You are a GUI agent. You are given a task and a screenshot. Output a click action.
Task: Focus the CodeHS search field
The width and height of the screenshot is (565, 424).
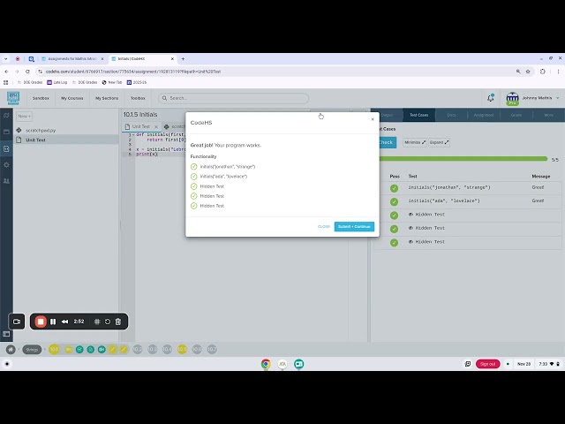(x=233, y=98)
